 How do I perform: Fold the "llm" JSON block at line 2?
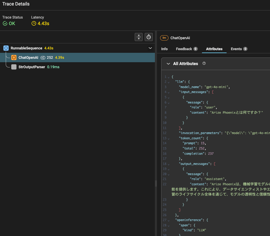click(x=168, y=82)
